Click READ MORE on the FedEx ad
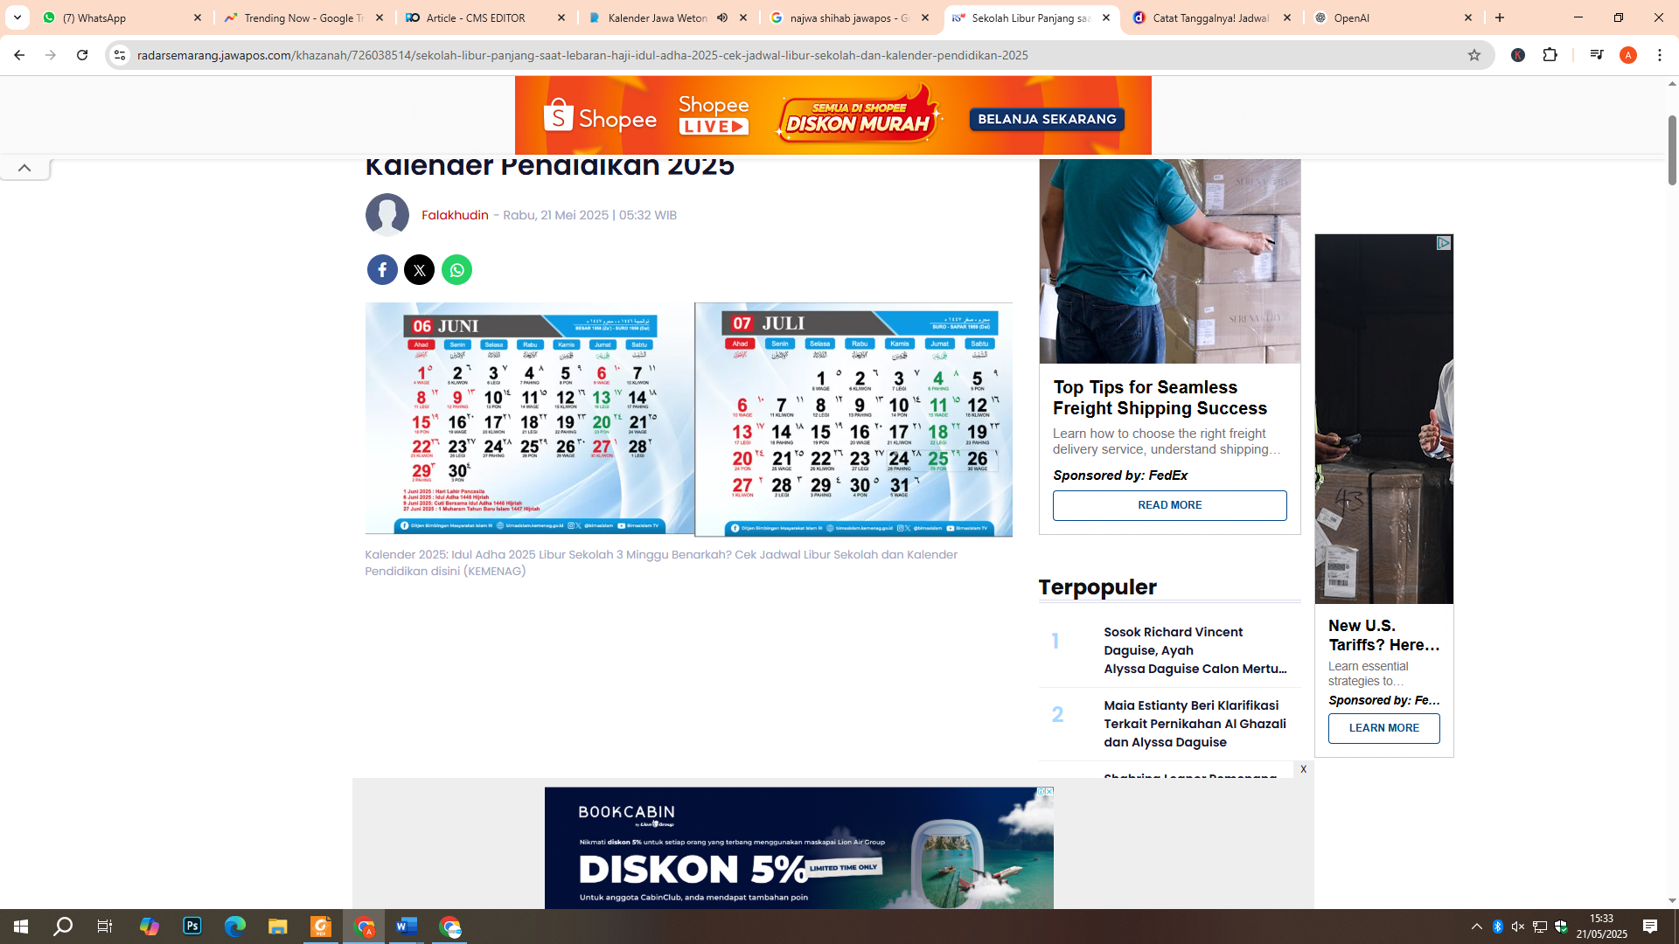The width and height of the screenshot is (1679, 944). (1170, 505)
